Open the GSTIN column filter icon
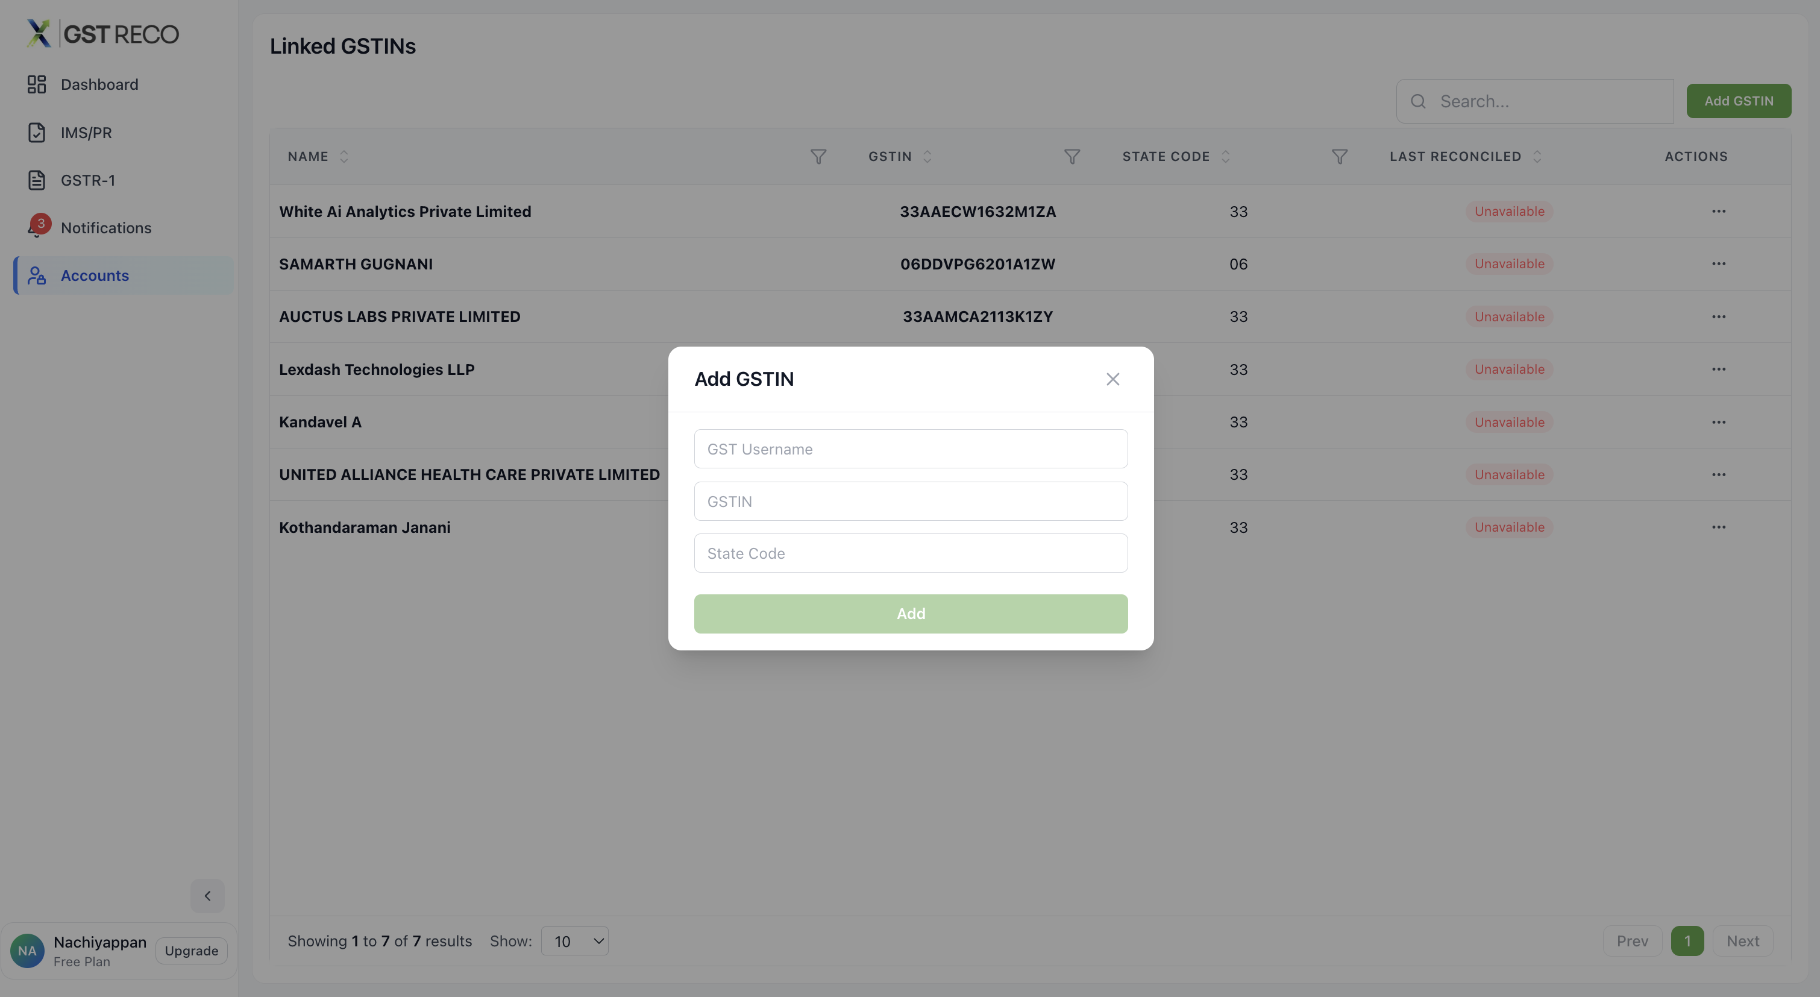This screenshot has width=1820, height=997. click(1072, 156)
